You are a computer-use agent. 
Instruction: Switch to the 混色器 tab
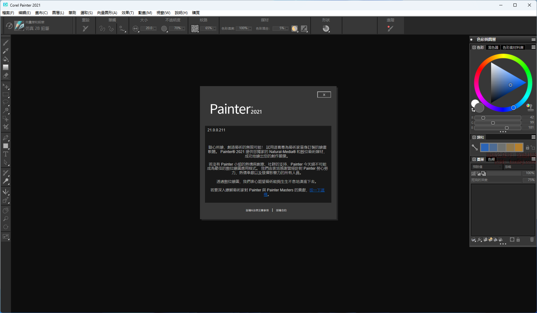pyautogui.click(x=493, y=47)
